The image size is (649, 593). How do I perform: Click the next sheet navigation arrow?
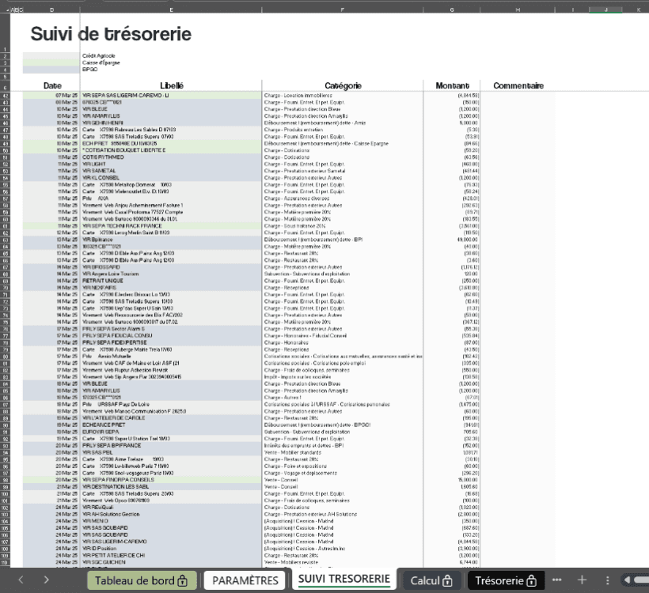(x=47, y=580)
